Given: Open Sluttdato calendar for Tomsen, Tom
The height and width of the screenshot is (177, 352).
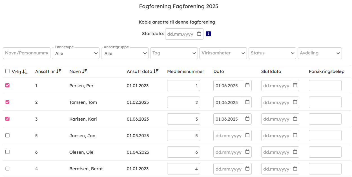Looking at the screenshot, I should (295, 102).
